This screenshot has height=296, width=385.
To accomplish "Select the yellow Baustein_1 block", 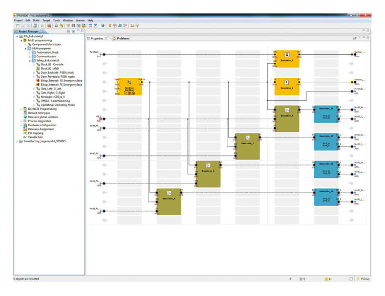I will point(287,86).
